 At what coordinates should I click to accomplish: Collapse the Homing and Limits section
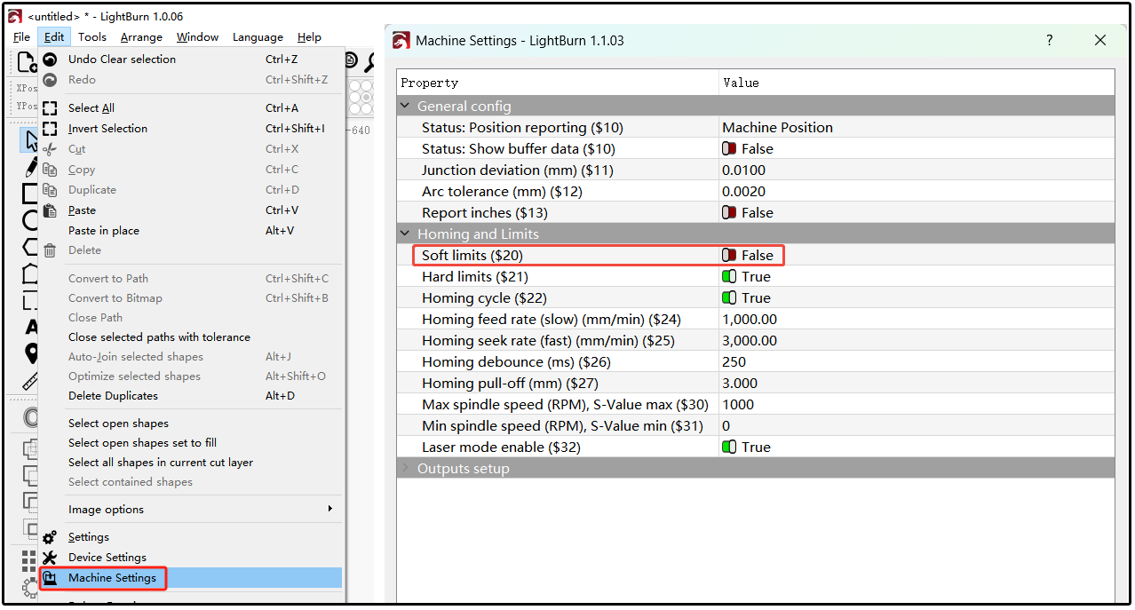click(x=406, y=234)
